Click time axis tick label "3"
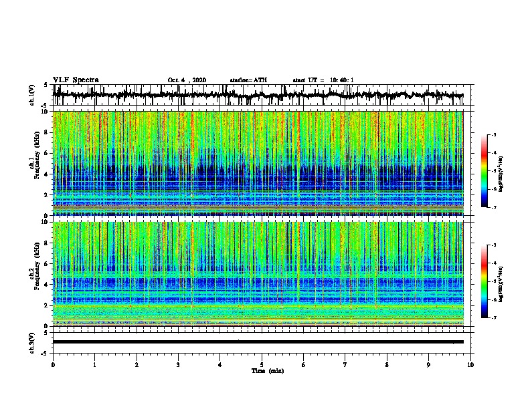 tap(178, 365)
